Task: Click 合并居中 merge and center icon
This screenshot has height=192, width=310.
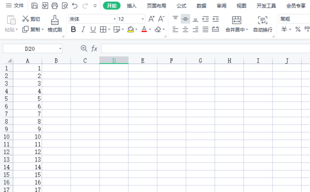Action: (x=236, y=20)
